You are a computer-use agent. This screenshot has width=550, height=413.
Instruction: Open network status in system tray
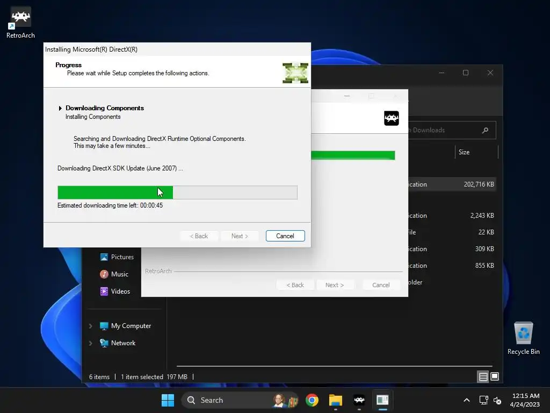tap(484, 400)
